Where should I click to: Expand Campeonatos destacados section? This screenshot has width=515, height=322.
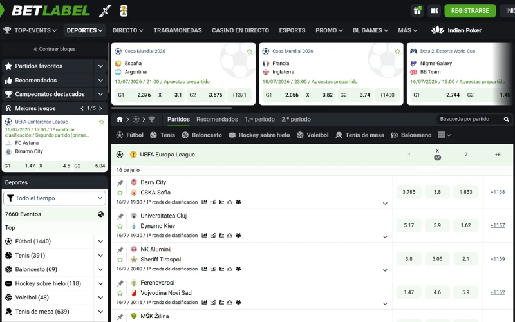coord(100,94)
